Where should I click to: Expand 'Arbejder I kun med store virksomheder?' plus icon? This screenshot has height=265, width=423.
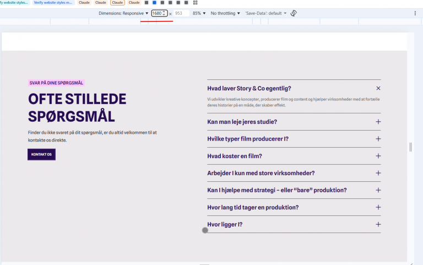(x=378, y=173)
